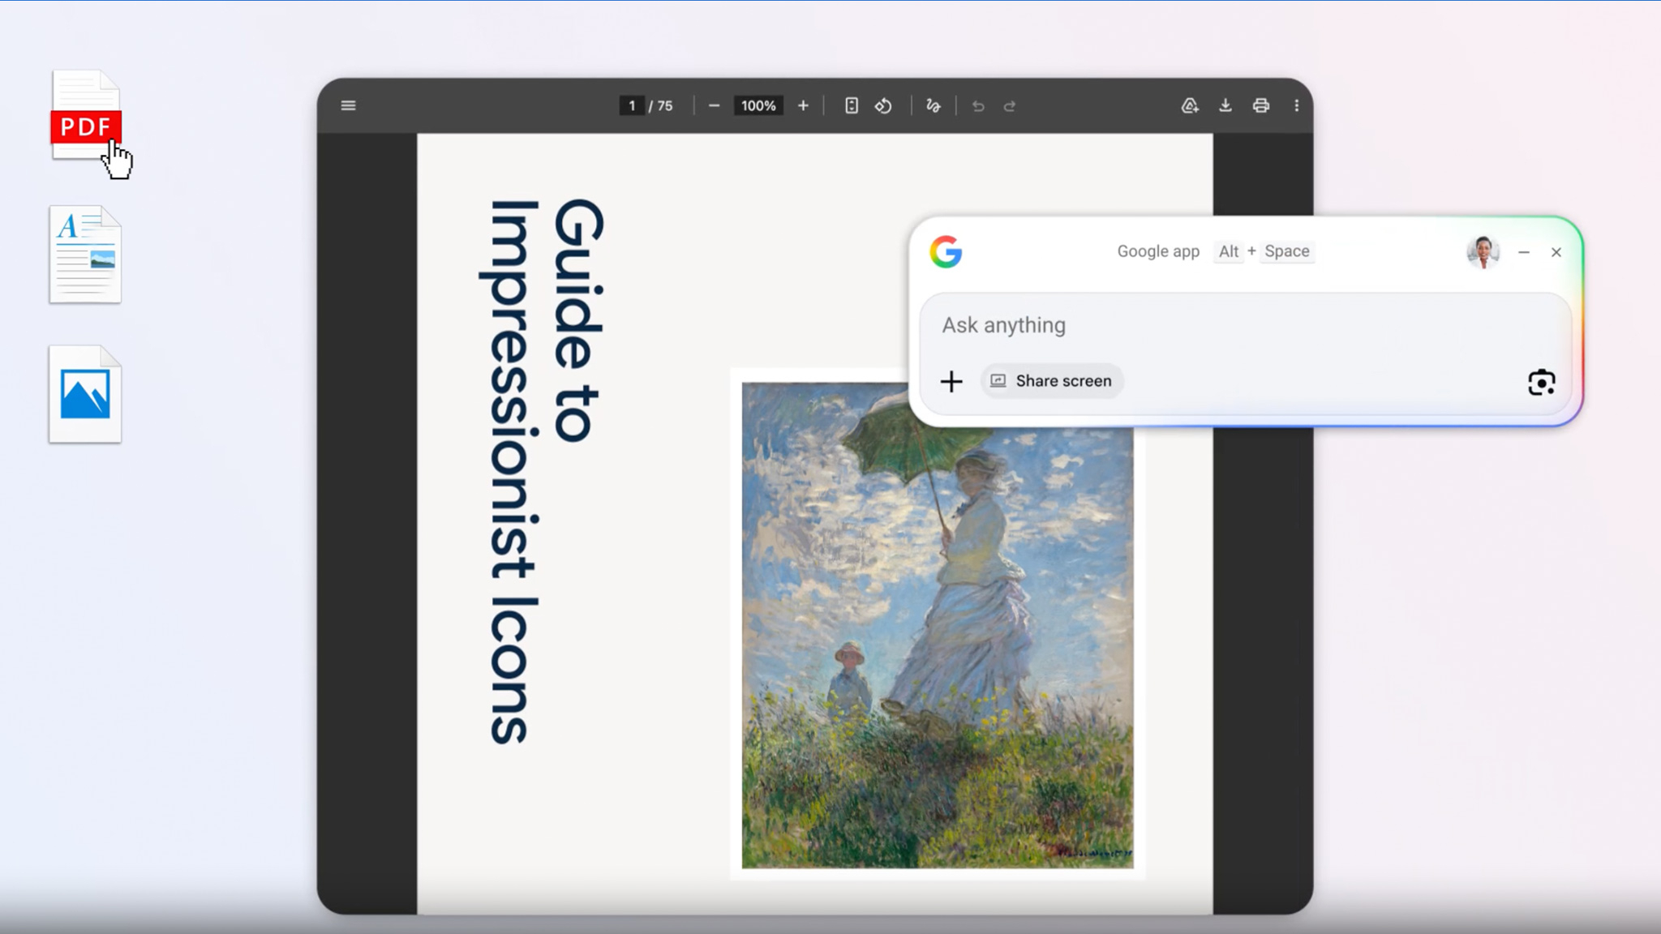
Task: Click the 100% zoom level field
Action: pyautogui.click(x=758, y=105)
